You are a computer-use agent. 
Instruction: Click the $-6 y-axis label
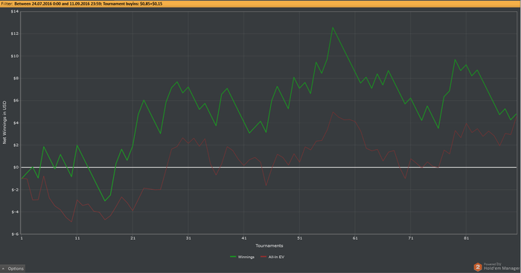(x=15, y=234)
